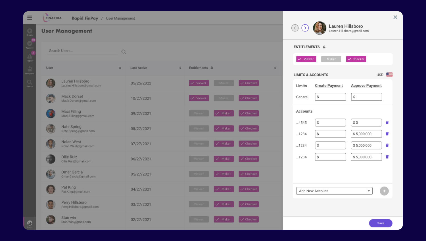Go to previous user with the left chevron
Image resolution: width=426 pixels, height=241 pixels.
click(295, 28)
